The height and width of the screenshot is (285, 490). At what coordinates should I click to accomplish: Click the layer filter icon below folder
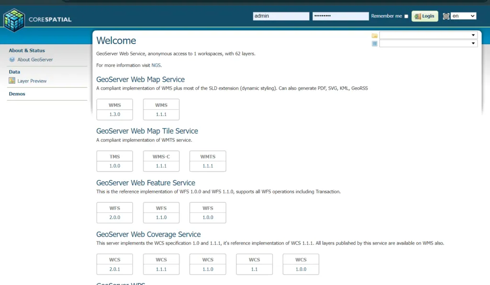374,43
